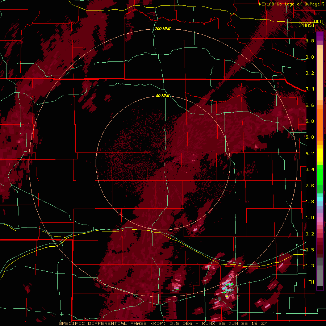Click the 3.4 value on the color scale
Viewport: 326px width, 326px height.
(310, 170)
